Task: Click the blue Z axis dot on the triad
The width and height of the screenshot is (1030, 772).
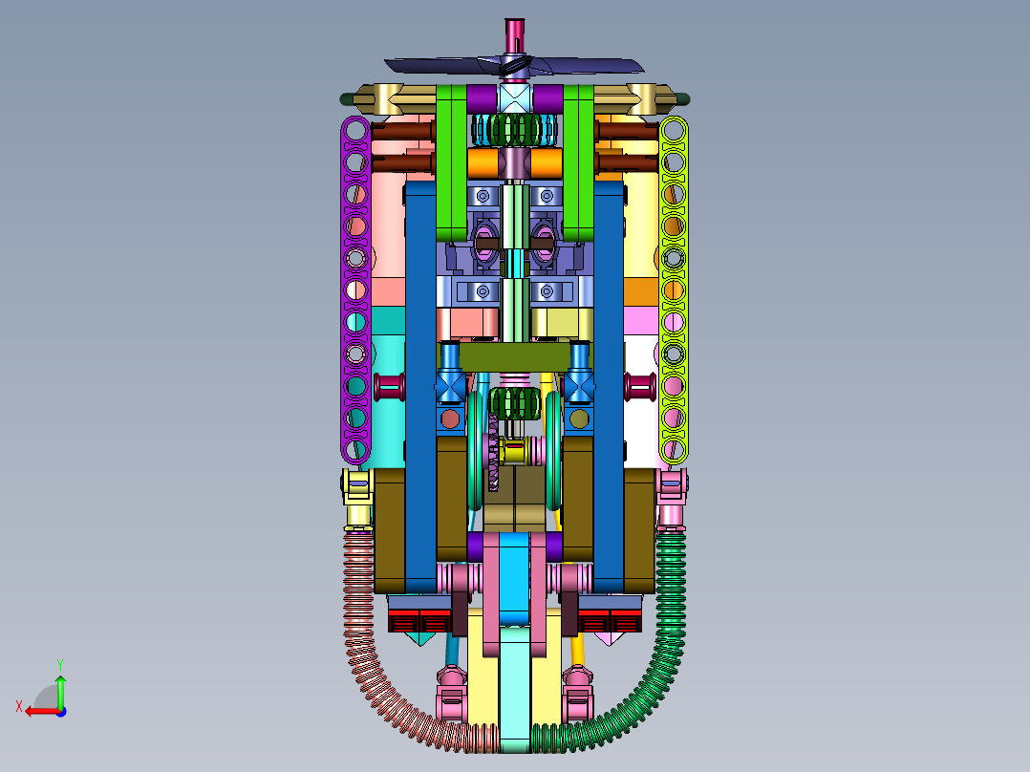Action: (61, 712)
